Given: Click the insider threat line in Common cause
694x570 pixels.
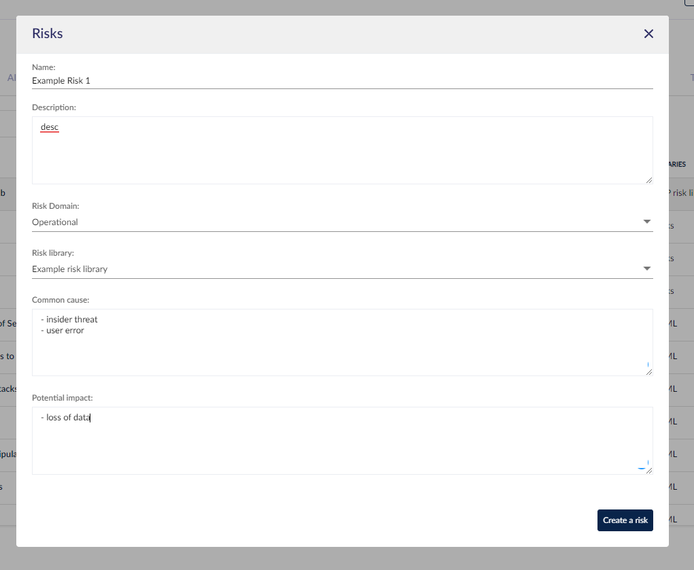Looking at the screenshot, I should (x=71, y=319).
